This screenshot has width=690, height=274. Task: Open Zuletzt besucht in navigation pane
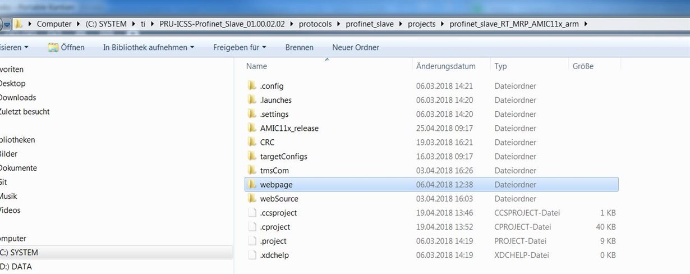point(24,111)
